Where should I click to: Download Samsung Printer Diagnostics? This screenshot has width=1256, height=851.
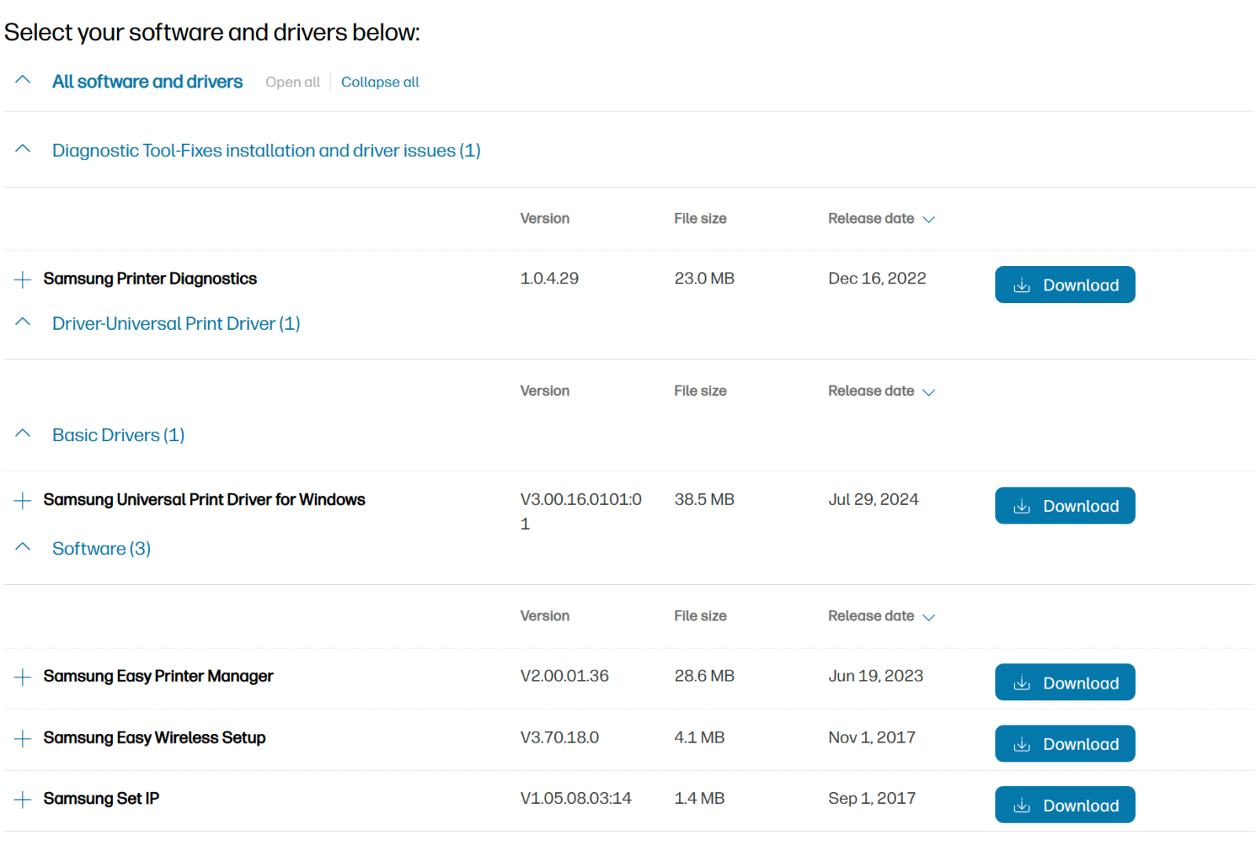[x=1065, y=284]
